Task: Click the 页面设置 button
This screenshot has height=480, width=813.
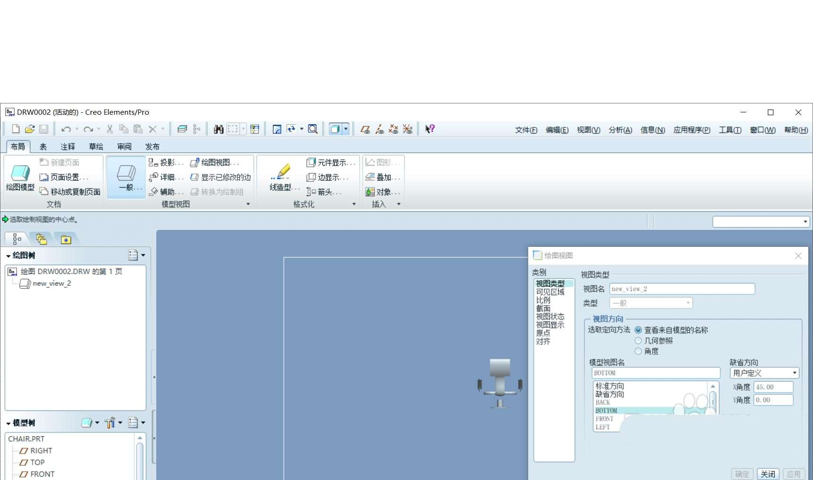Action: 64,177
